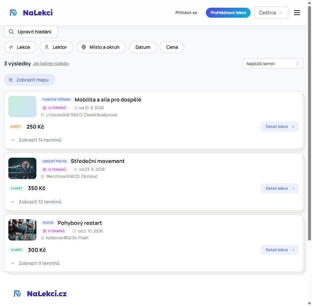Click the location pin icon on Místo a okruh

pyautogui.click(x=84, y=47)
